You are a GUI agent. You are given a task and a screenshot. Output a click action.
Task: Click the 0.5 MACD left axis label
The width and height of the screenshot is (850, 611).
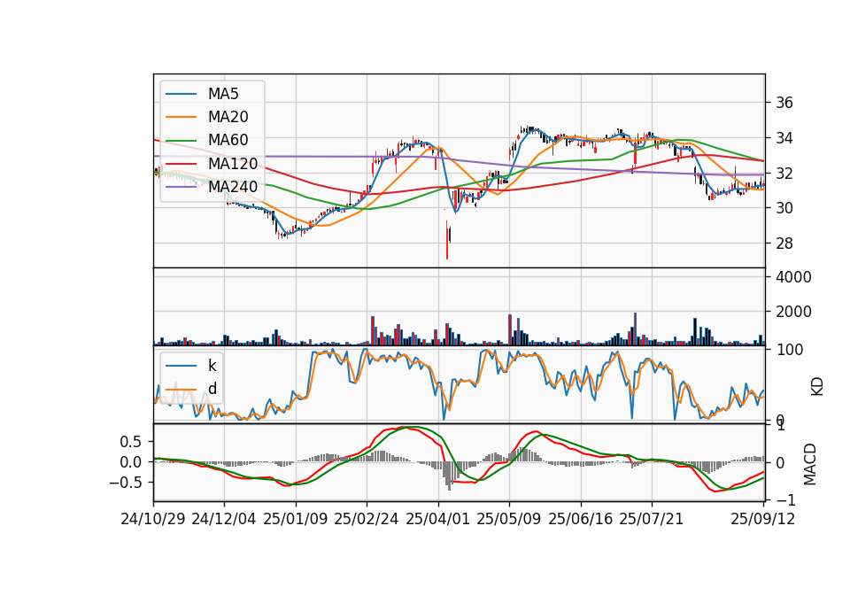click(x=130, y=442)
